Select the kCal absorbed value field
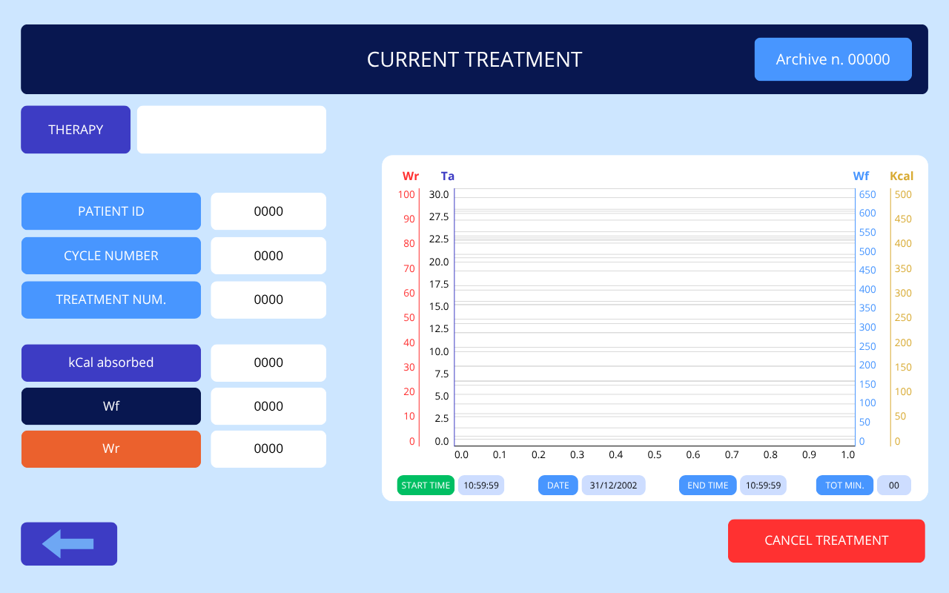949x593 pixels. click(x=268, y=362)
